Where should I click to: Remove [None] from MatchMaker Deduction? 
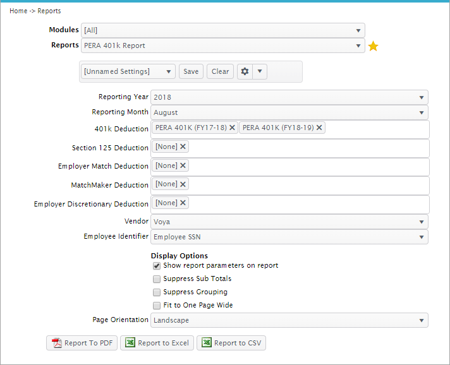click(x=183, y=184)
